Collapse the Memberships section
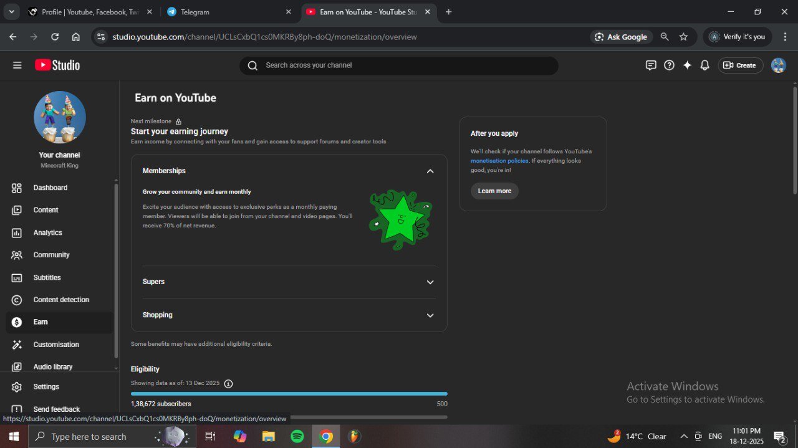This screenshot has width=798, height=448. point(430,171)
